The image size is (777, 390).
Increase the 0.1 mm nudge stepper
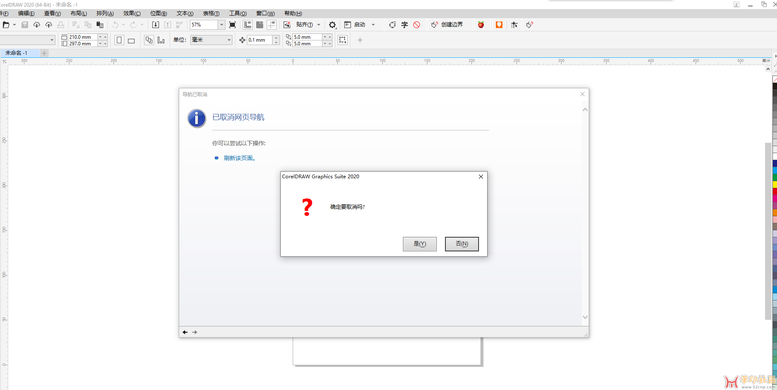coord(276,38)
